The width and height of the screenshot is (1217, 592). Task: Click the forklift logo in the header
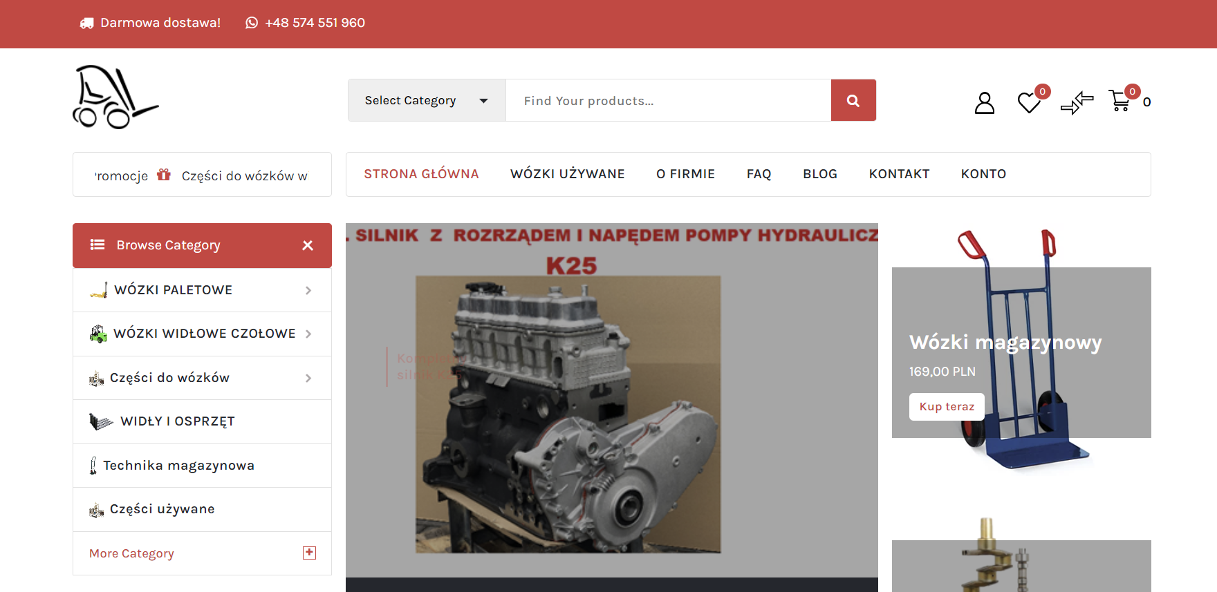click(115, 97)
